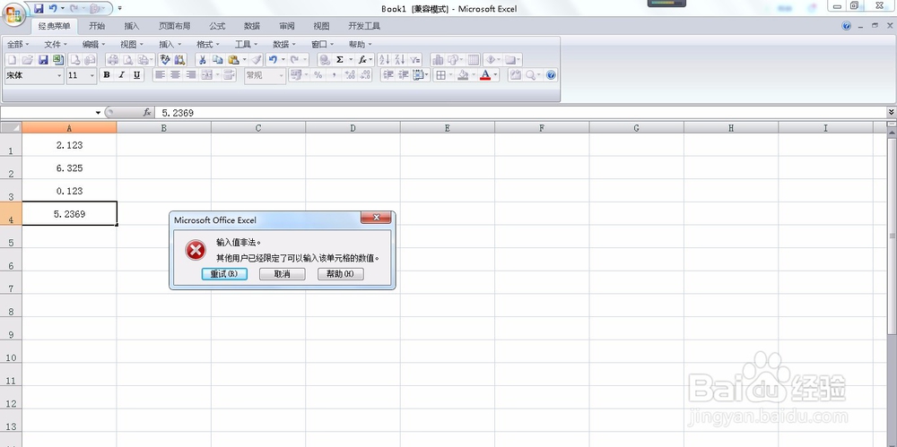Click the Undo arrow in classic toolbar
Screen dimensions: 897x447
tap(273, 59)
